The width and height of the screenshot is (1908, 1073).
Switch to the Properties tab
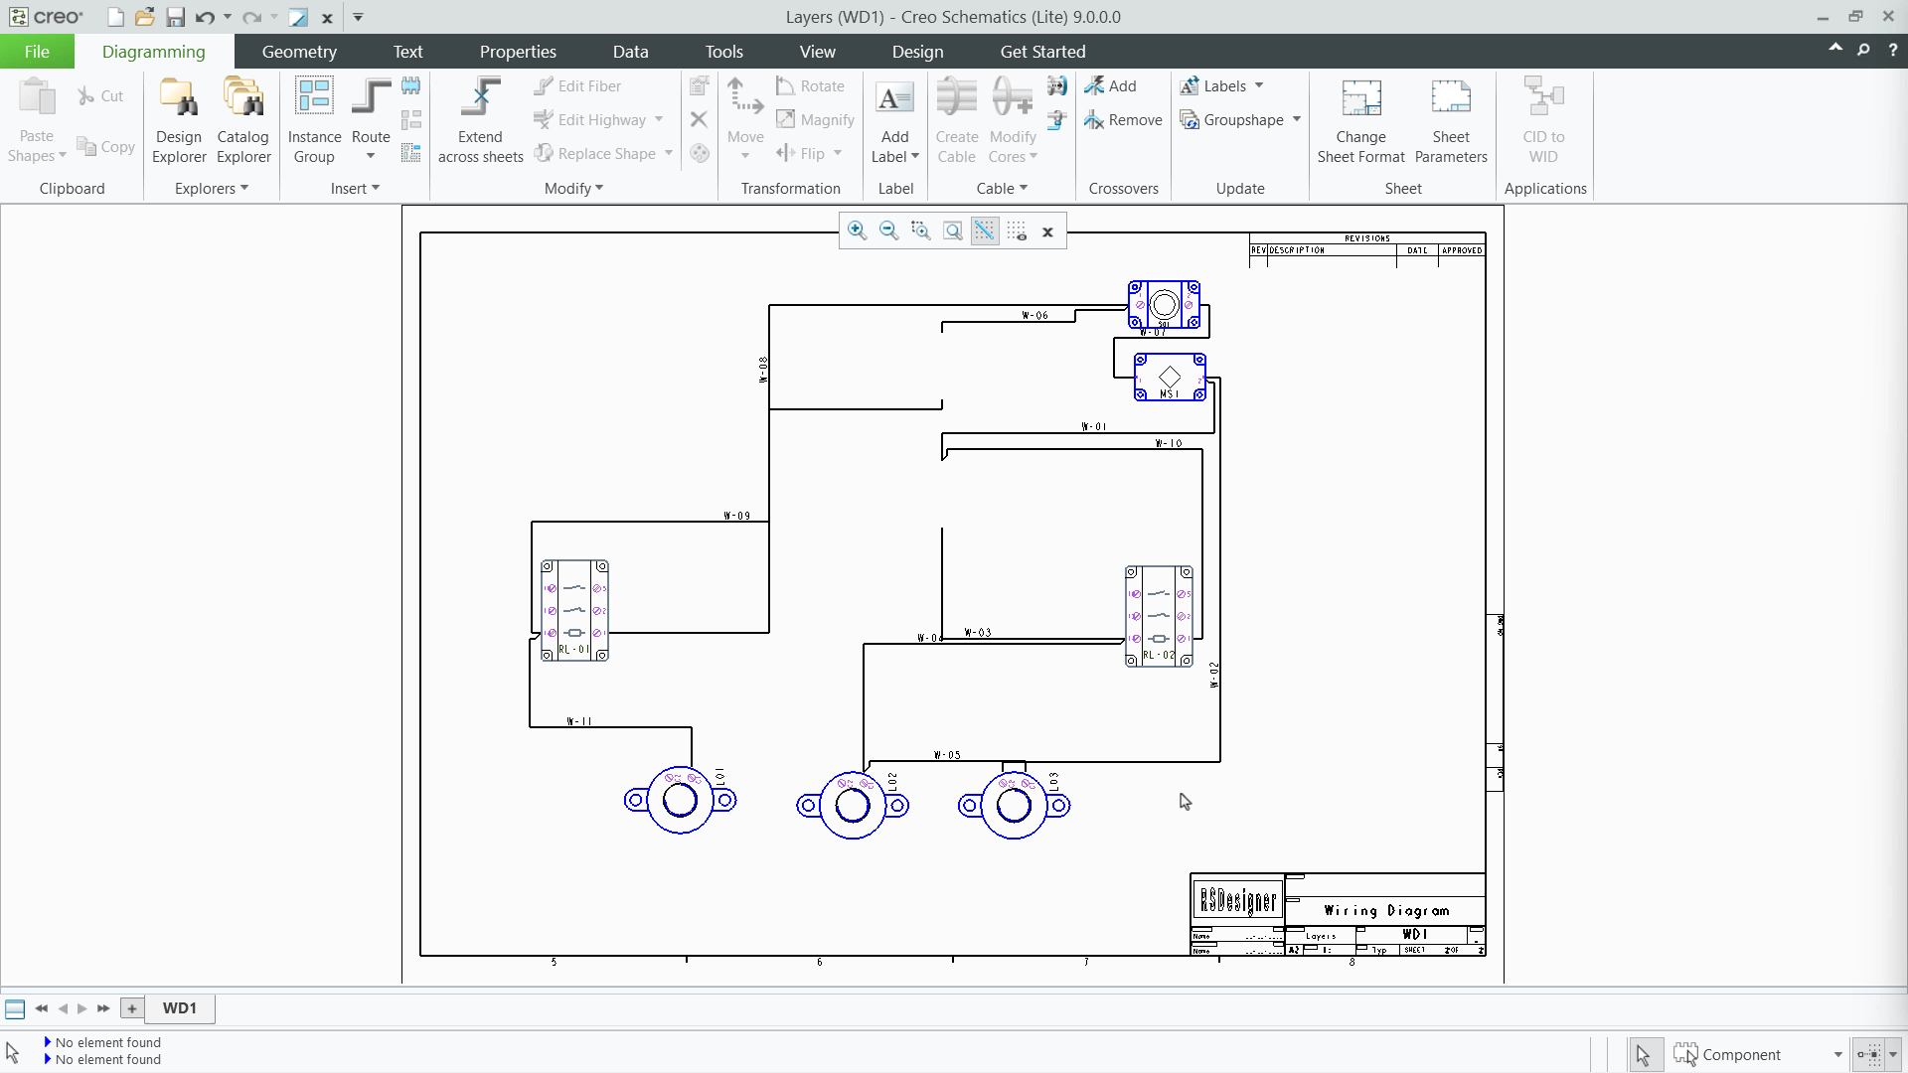[518, 52]
